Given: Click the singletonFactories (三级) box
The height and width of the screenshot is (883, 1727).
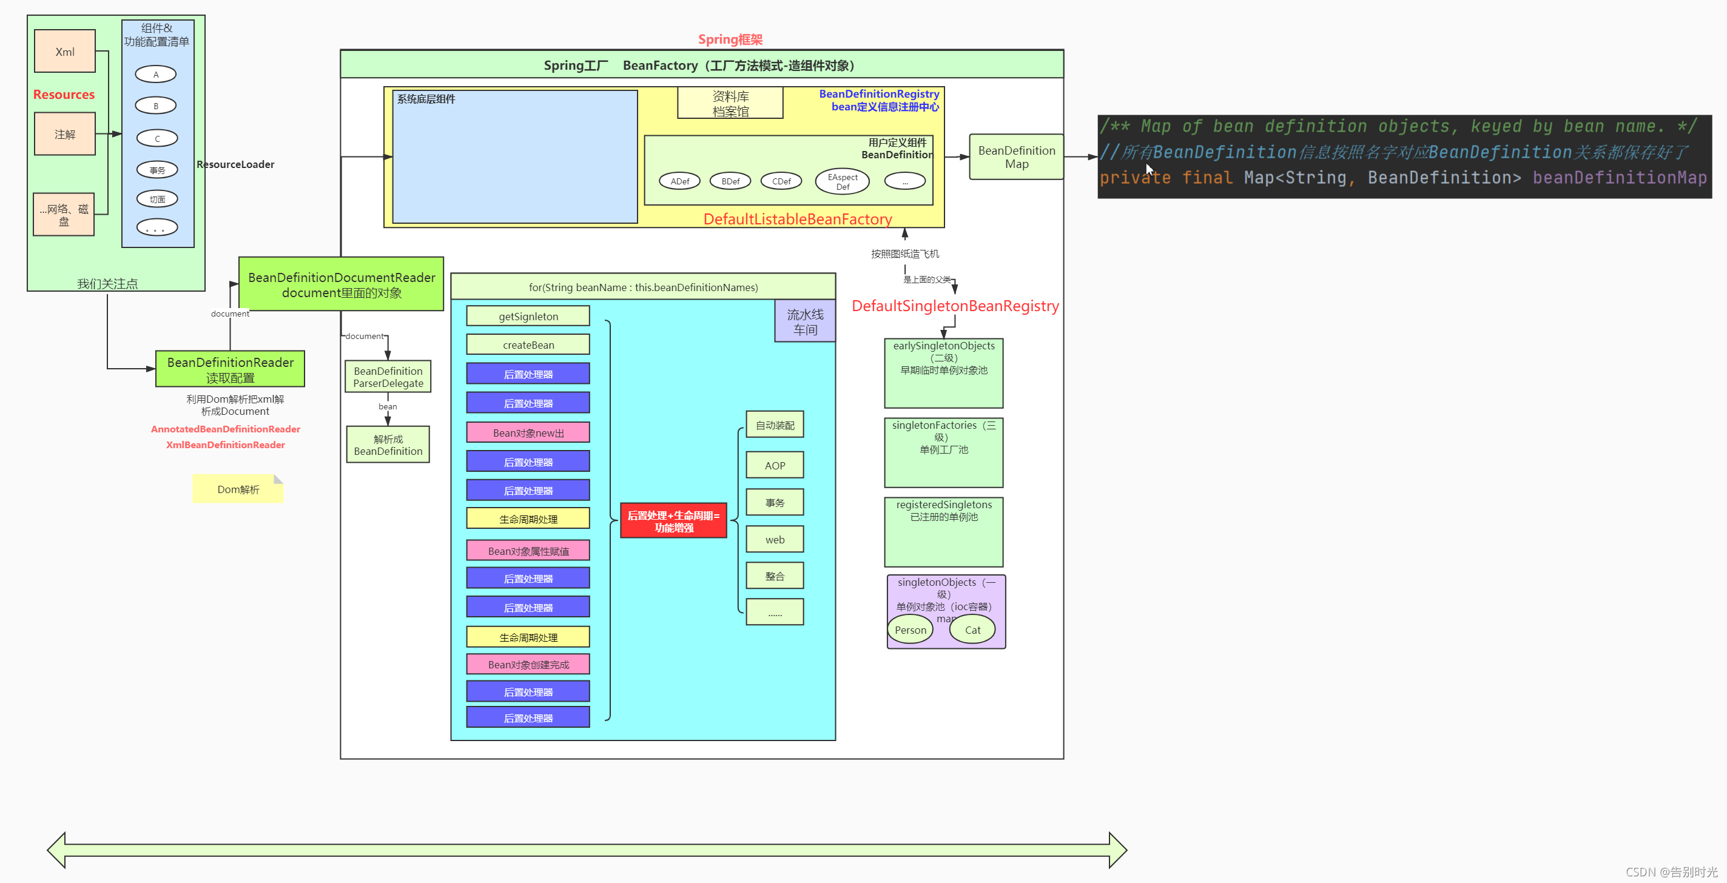Looking at the screenshot, I should click(x=944, y=452).
